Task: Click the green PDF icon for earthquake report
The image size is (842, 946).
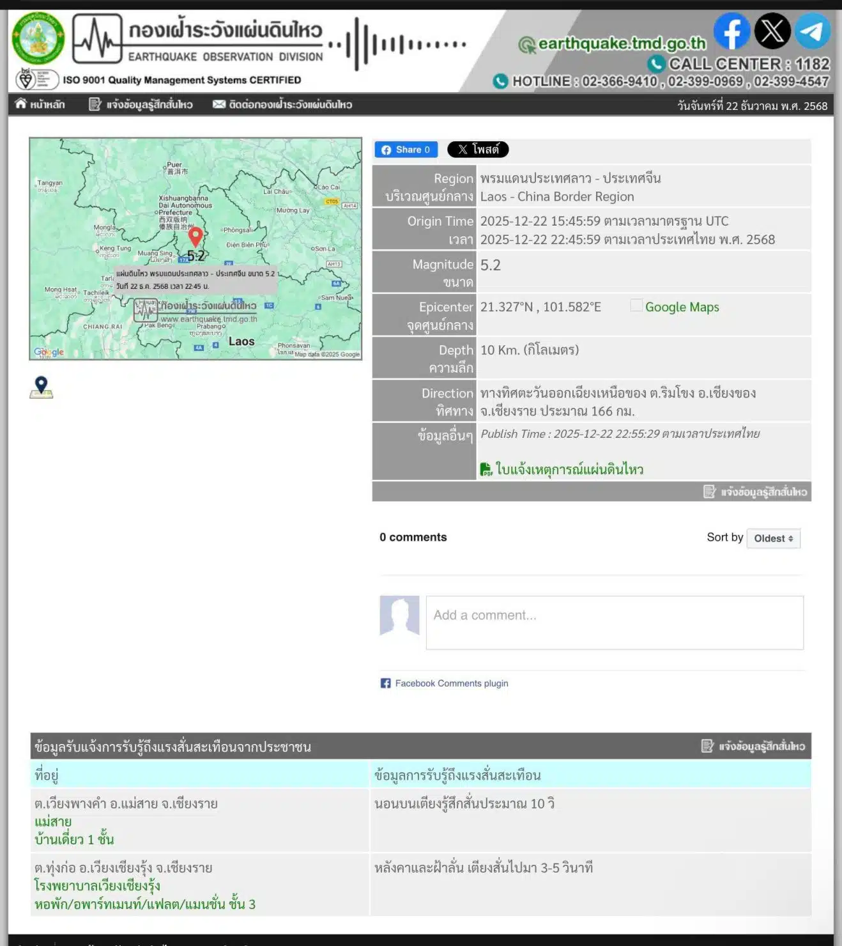Action: 486,469
